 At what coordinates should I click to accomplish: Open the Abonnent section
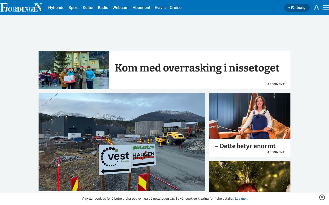click(141, 8)
